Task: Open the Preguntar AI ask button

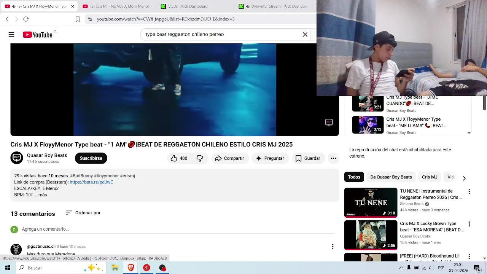Action: click(x=270, y=158)
